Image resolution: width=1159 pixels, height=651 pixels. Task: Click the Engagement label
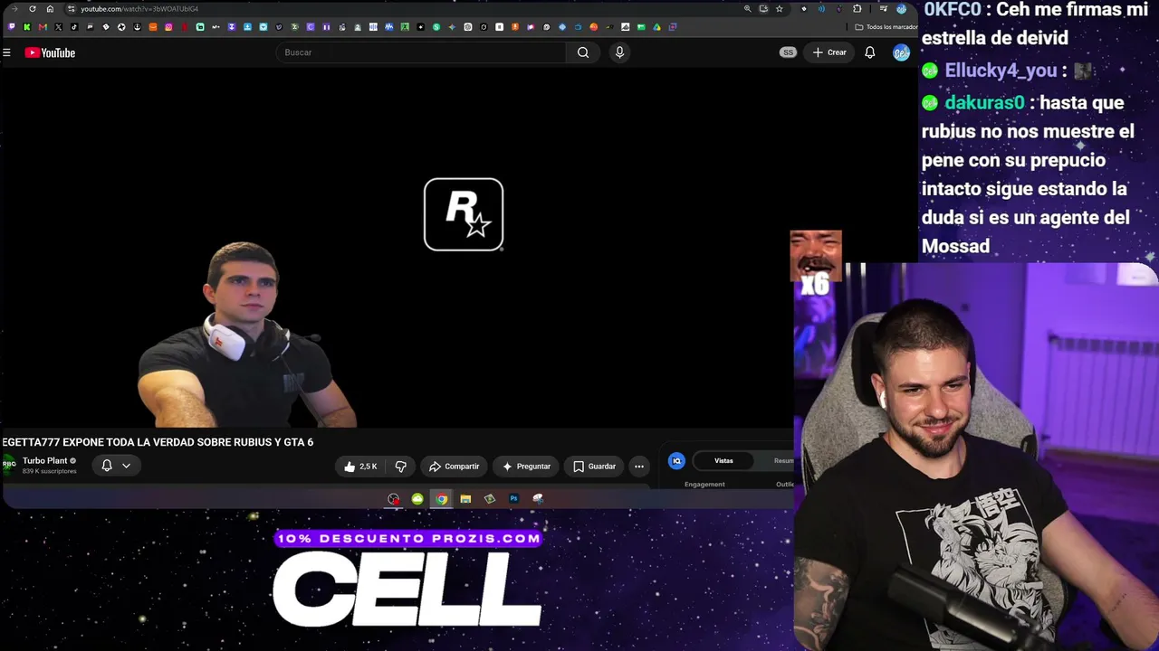pos(704,485)
